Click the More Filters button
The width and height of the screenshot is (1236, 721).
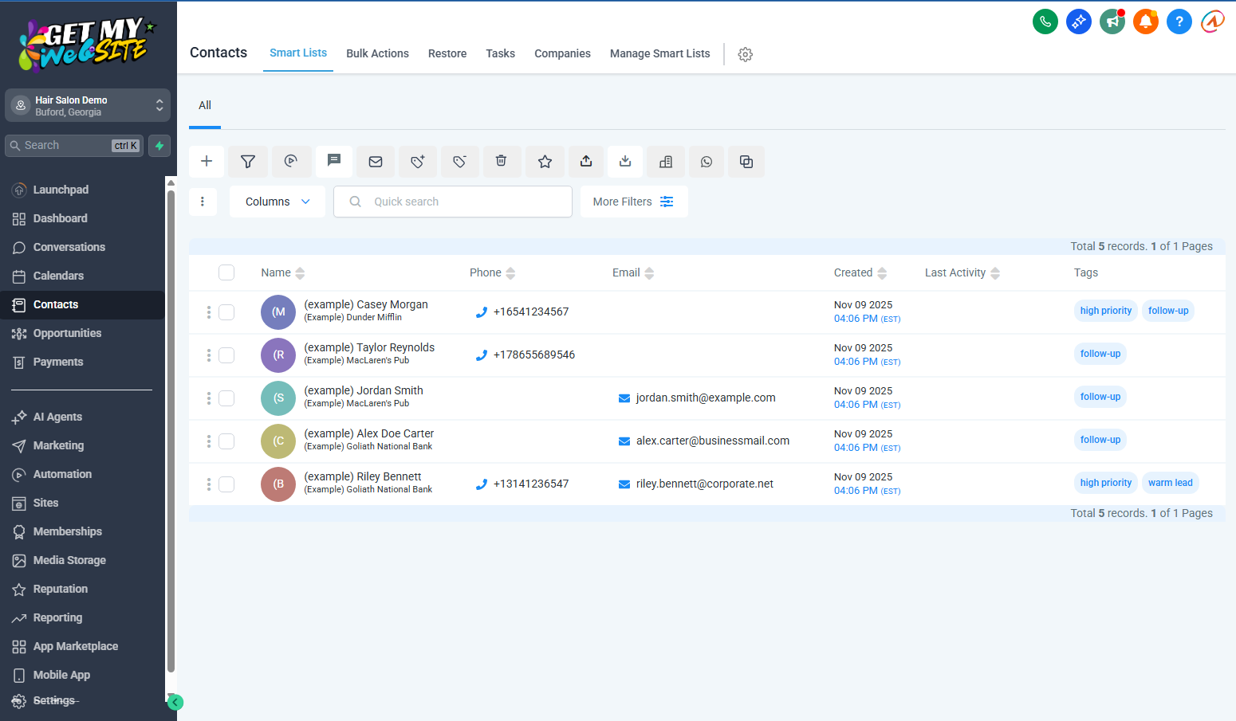[x=633, y=202]
